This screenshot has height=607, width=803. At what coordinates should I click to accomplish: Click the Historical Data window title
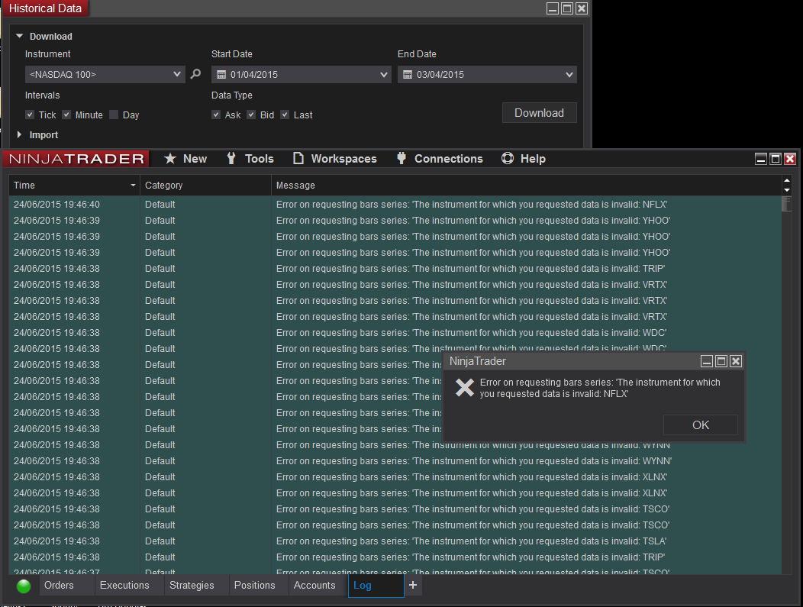[45, 8]
